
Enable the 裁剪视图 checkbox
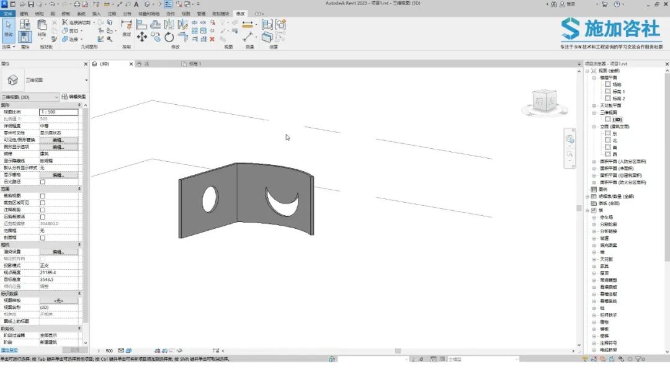click(x=43, y=195)
